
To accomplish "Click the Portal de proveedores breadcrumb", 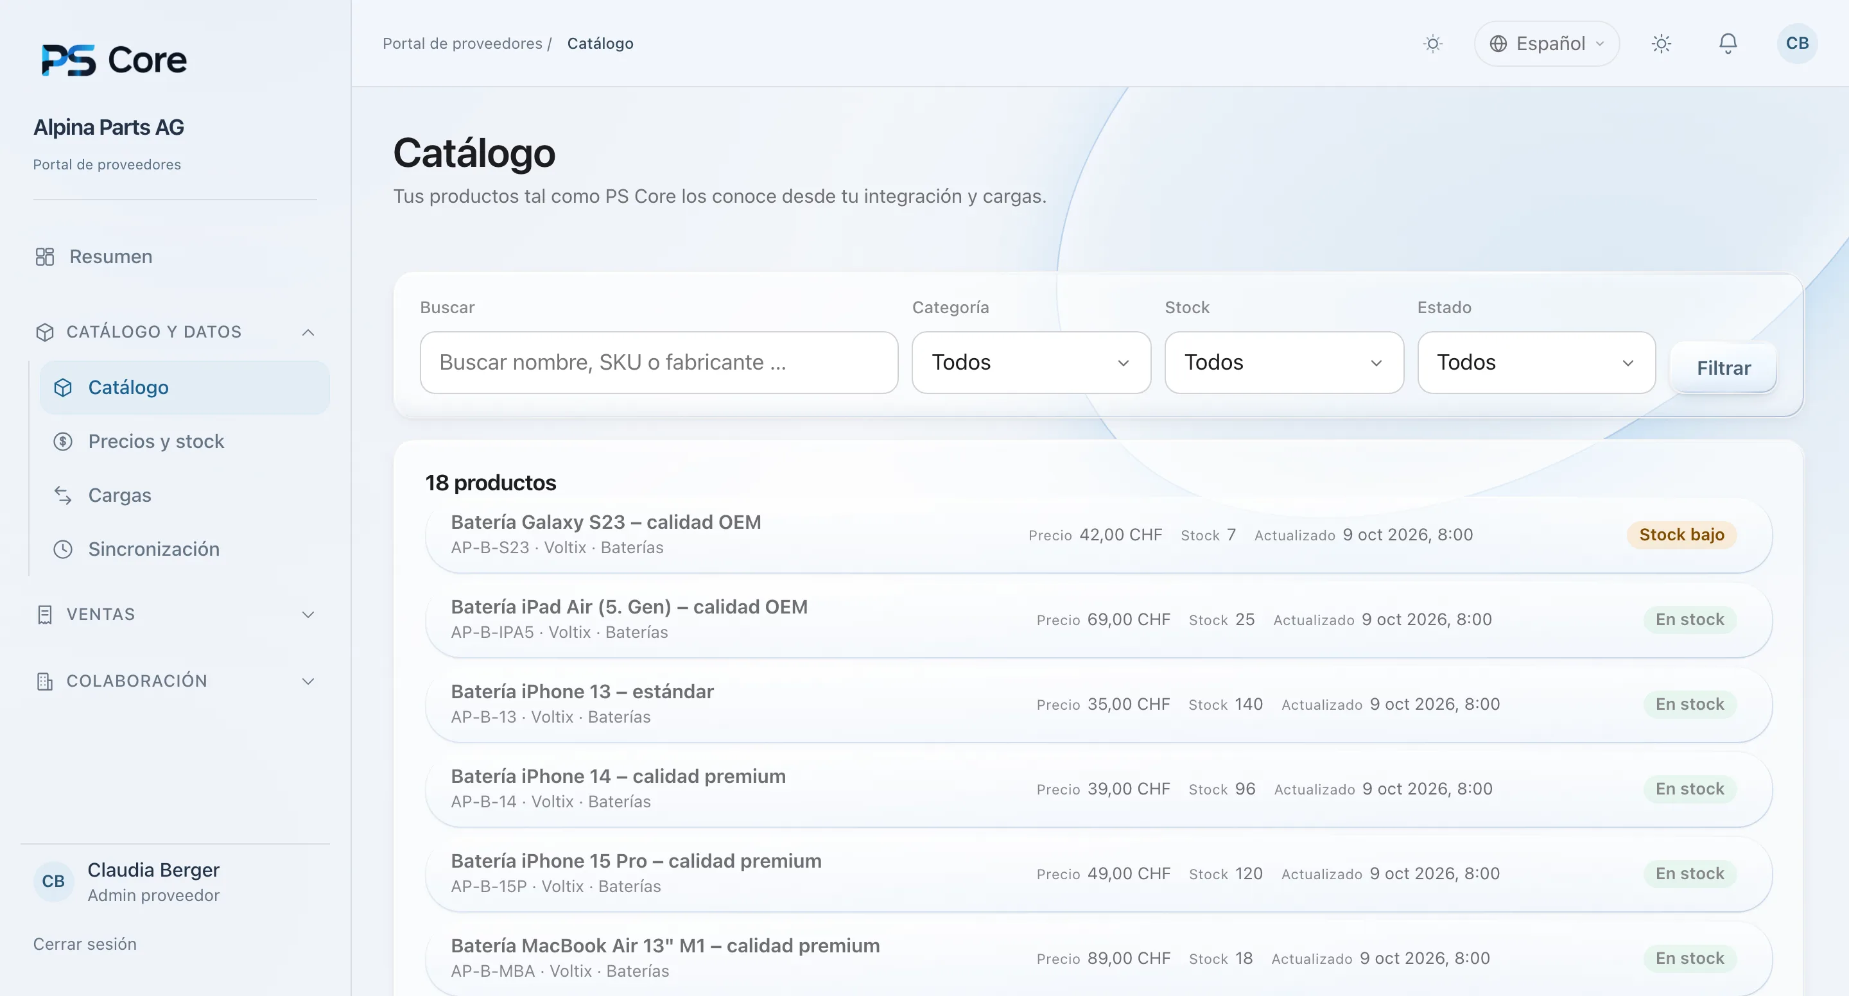I will (x=462, y=44).
